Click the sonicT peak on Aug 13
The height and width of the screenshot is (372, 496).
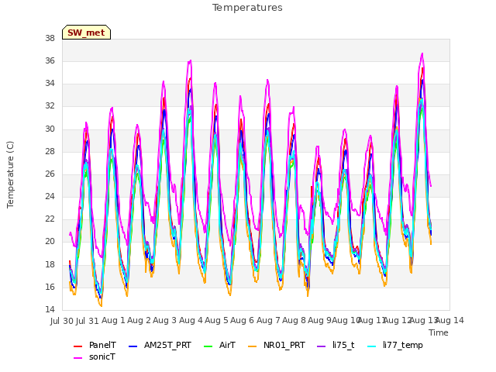[422, 54]
